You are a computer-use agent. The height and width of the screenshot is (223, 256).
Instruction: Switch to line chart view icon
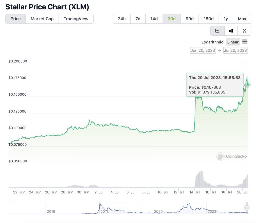click(217, 31)
